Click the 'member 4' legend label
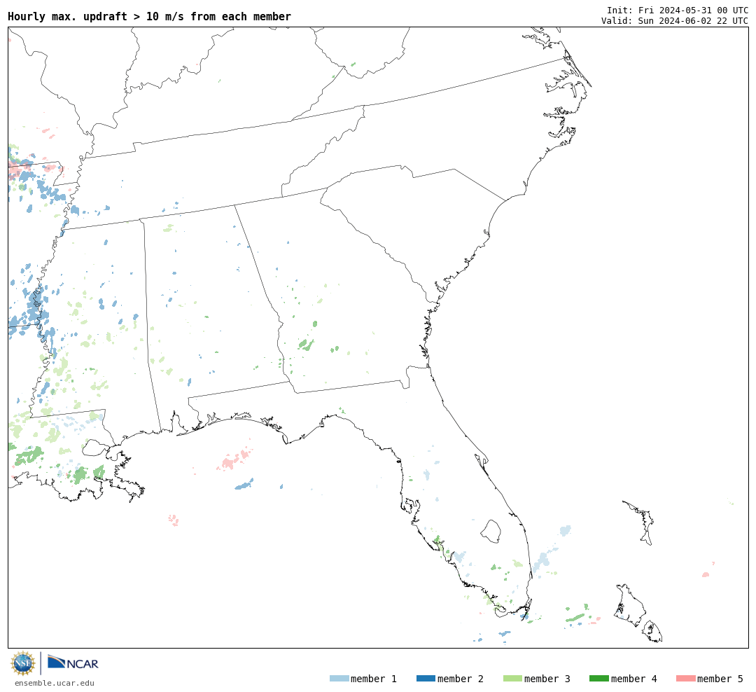 pyautogui.click(x=634, y=679)
